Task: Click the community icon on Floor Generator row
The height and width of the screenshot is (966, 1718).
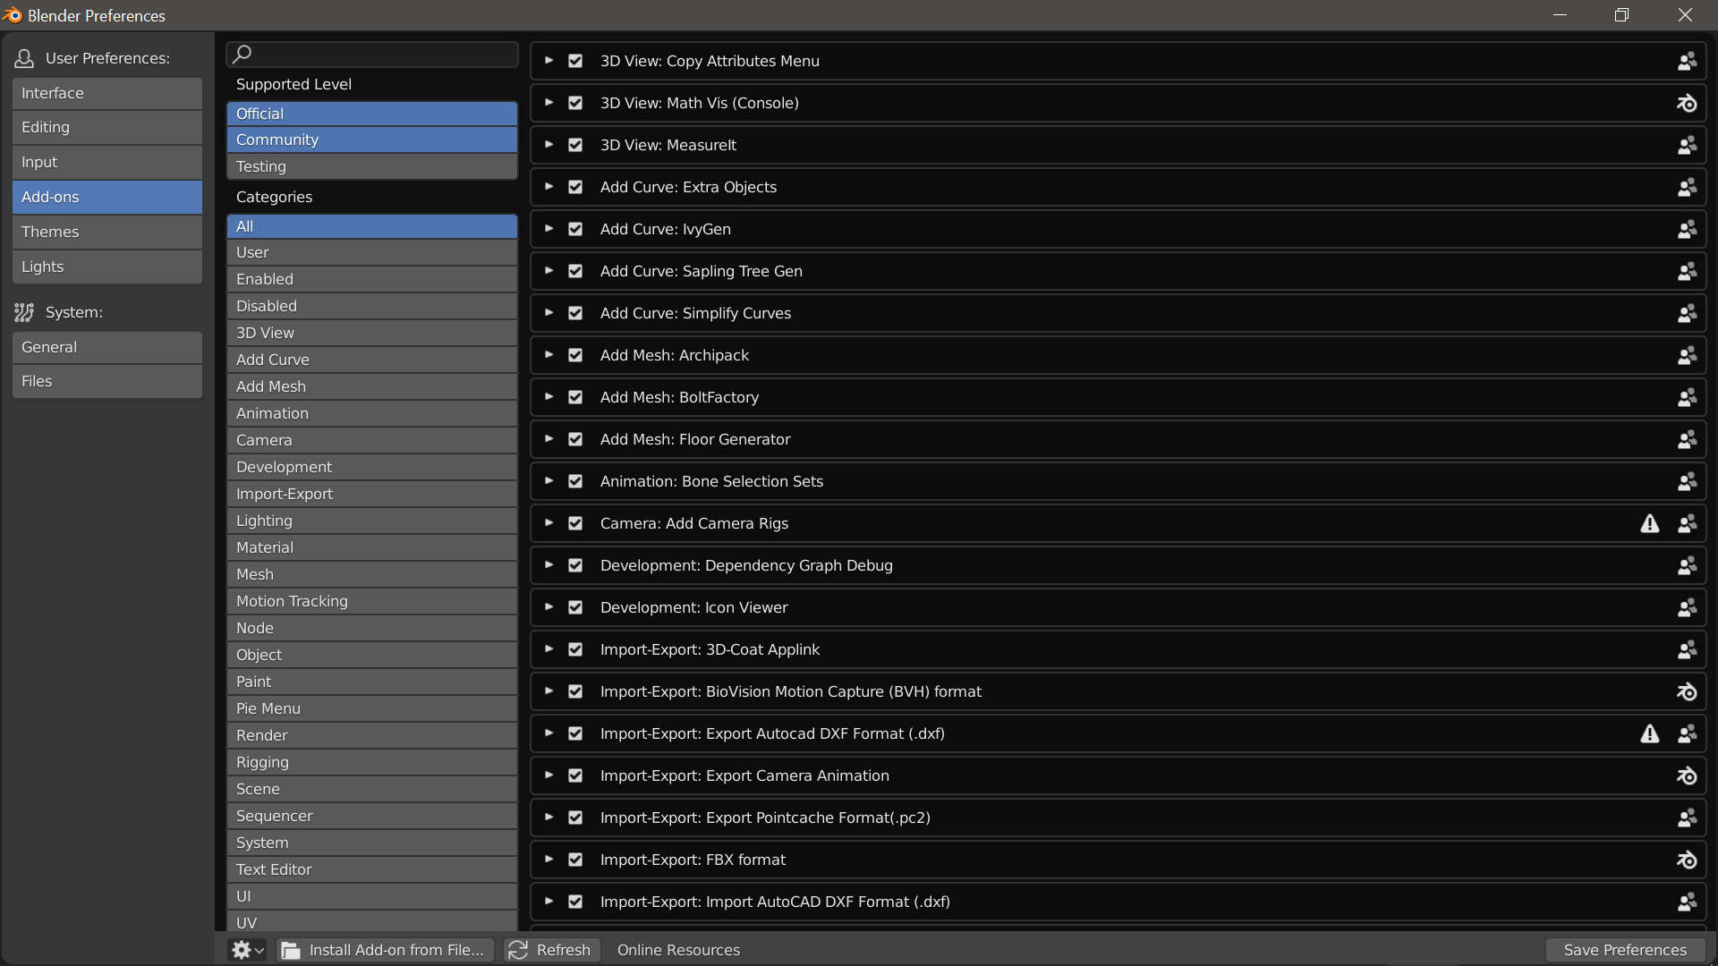Action: tap(1687, 439)
